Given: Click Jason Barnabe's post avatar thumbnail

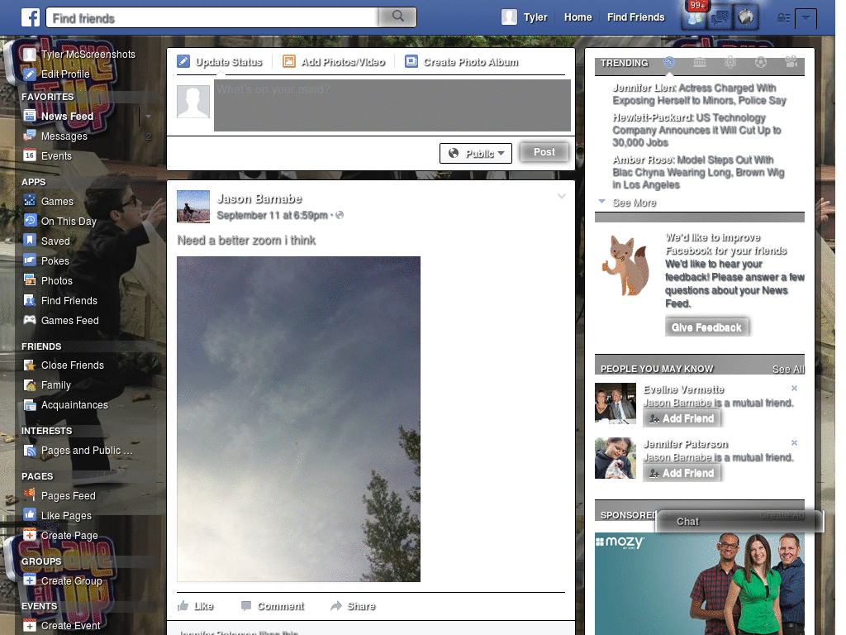Looking at the screenshot, I should [193, 206].
